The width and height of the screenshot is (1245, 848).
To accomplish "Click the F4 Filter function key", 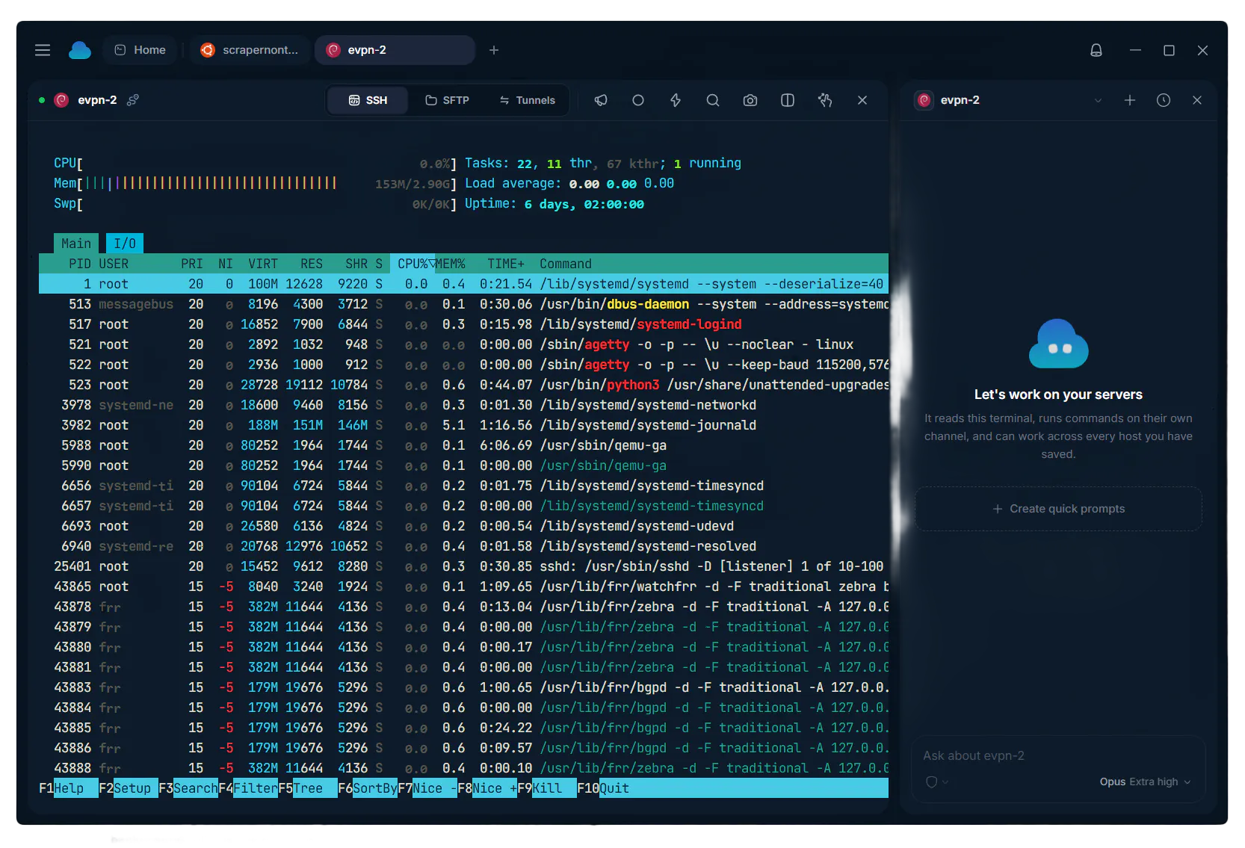I will (x=248, y=788).
